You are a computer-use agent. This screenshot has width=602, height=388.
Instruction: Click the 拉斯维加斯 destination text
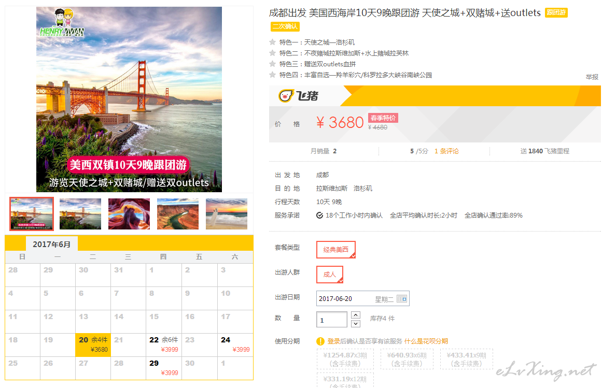(332, 188)
